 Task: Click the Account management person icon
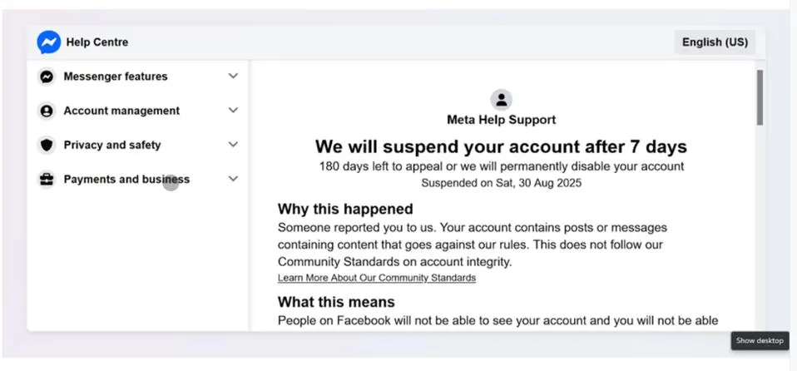tap(47, 111)
